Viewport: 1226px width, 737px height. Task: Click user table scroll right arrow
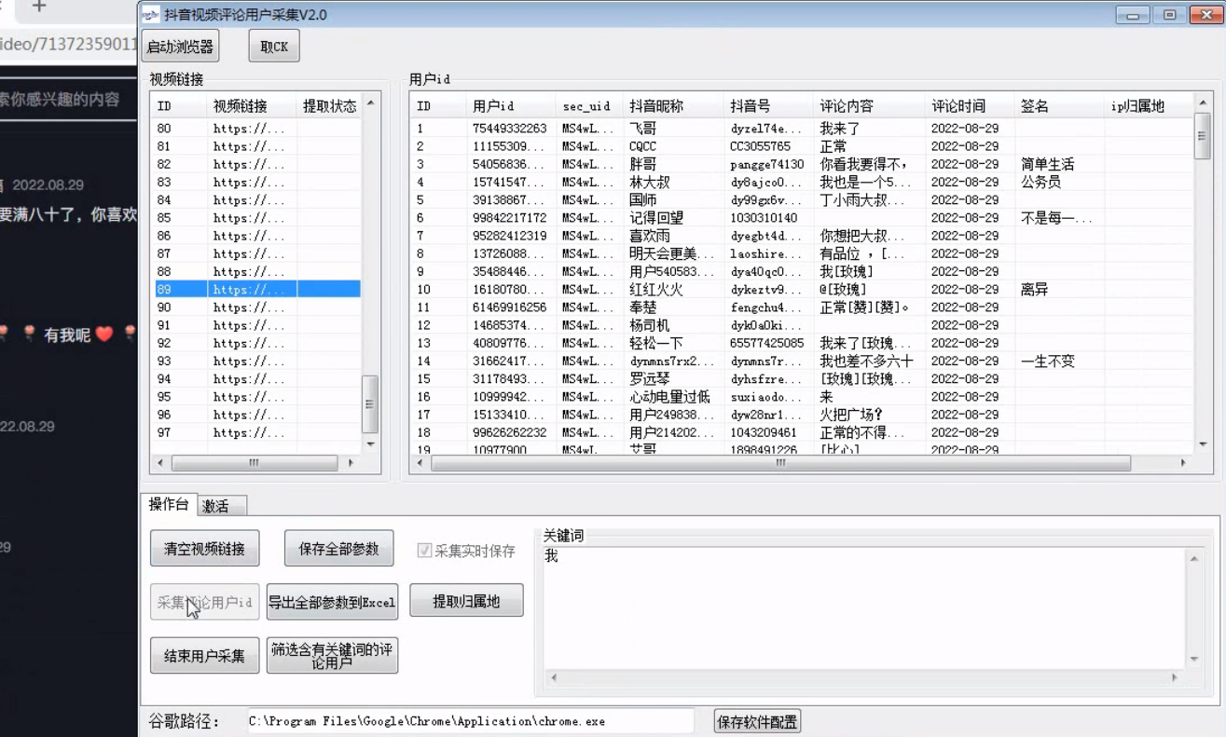click(x=1183, y=463)
